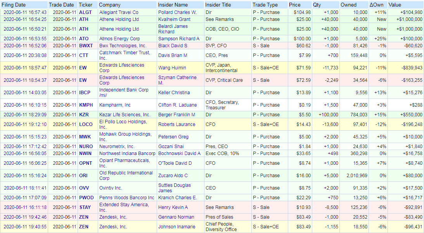Open El Pollo Loco Holdings link
The width and height of the screenshot is (424, 233).
click(123, 124)
